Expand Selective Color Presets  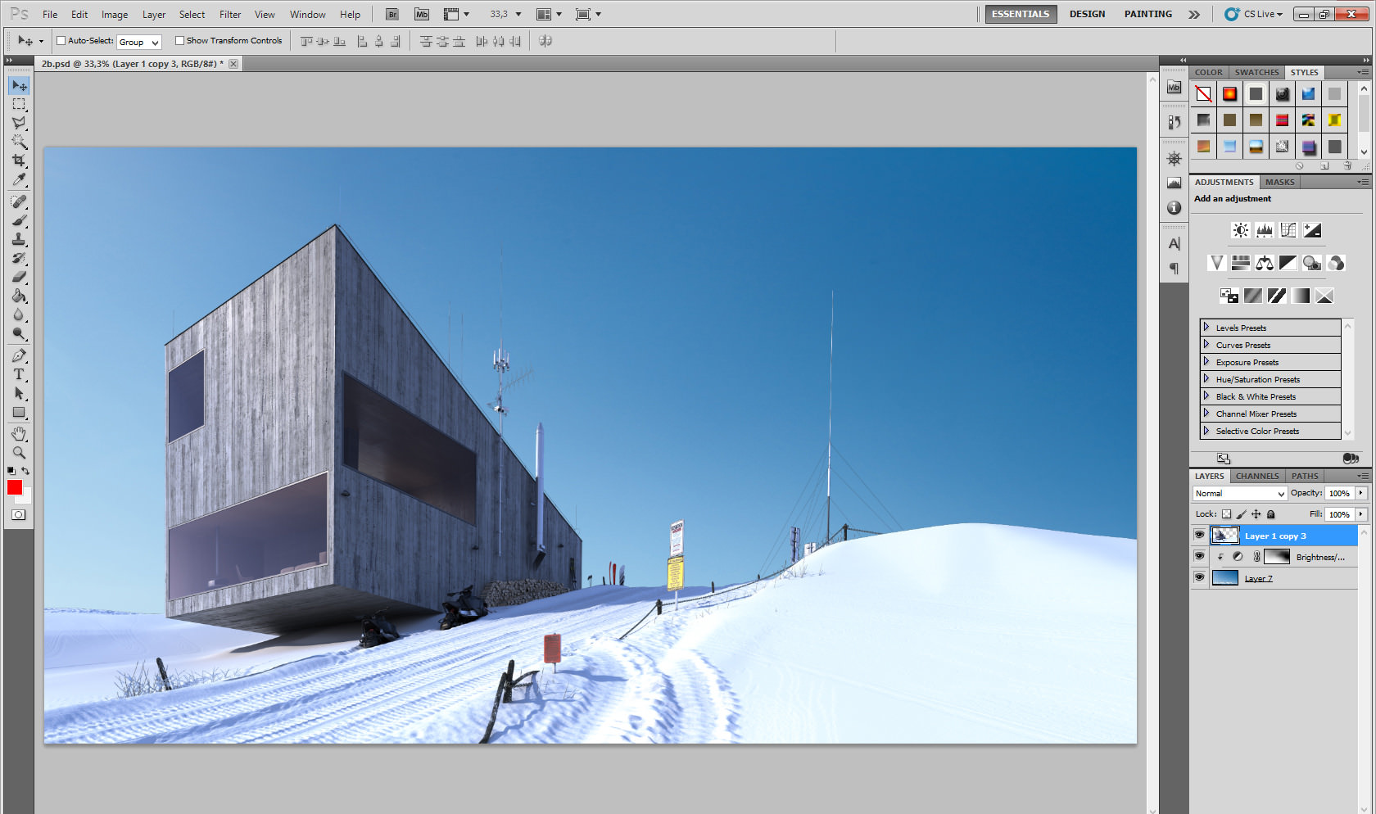(1206, 430)
